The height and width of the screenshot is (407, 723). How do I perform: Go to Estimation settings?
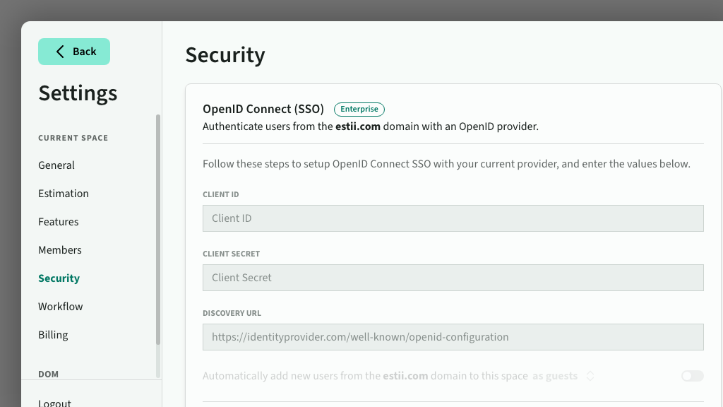click(x=64, y=194)
